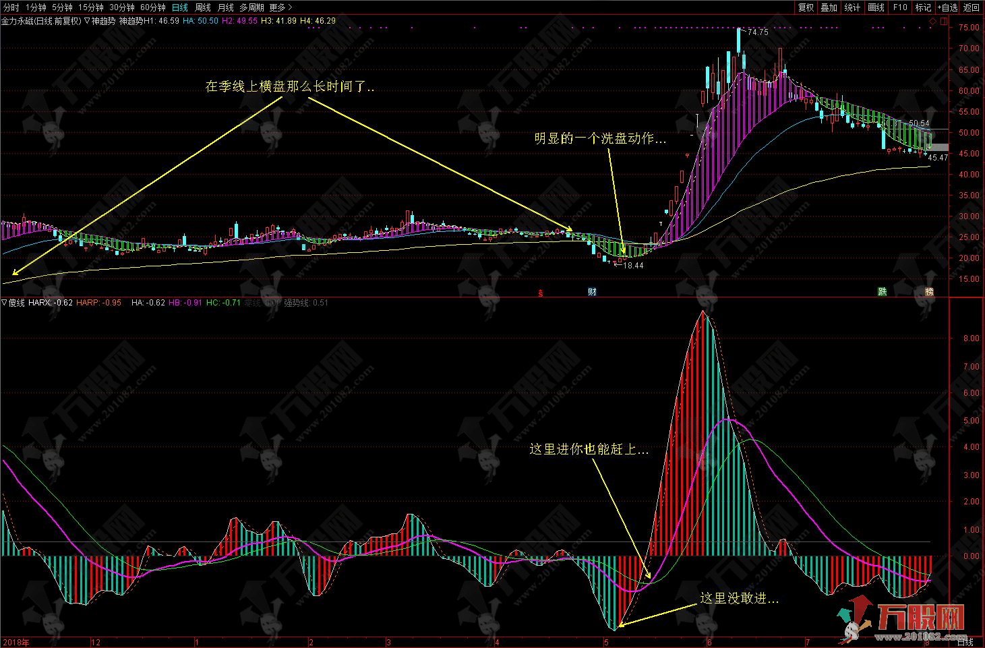The width and height of the screenshot is (985, 648).
Task: Open the 多周期 multi-period view
Action: (252, 7)
